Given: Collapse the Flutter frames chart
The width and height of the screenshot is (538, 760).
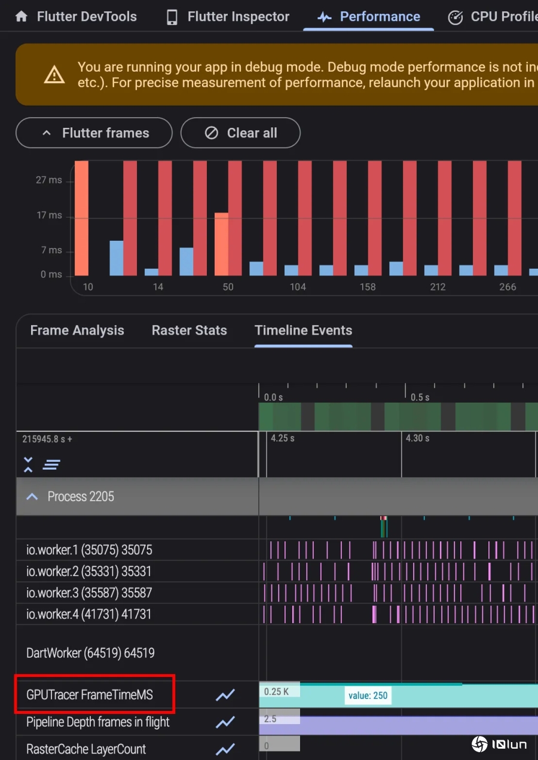Looking at the screenshot, I should pyautogui.click(x=94, y=133).
